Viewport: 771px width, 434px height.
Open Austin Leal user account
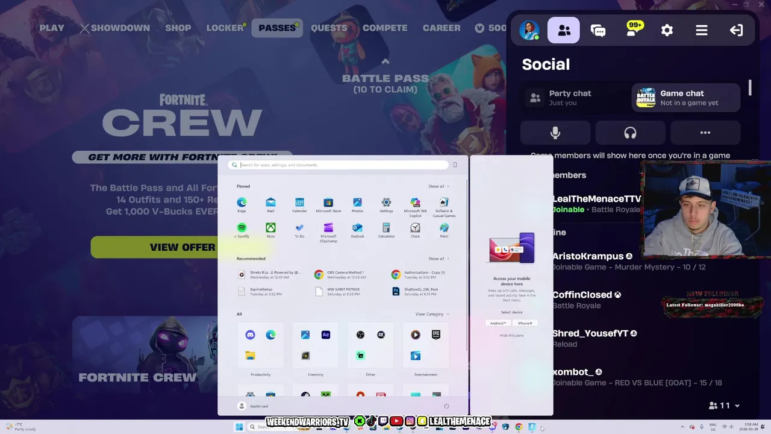(253, 406)
